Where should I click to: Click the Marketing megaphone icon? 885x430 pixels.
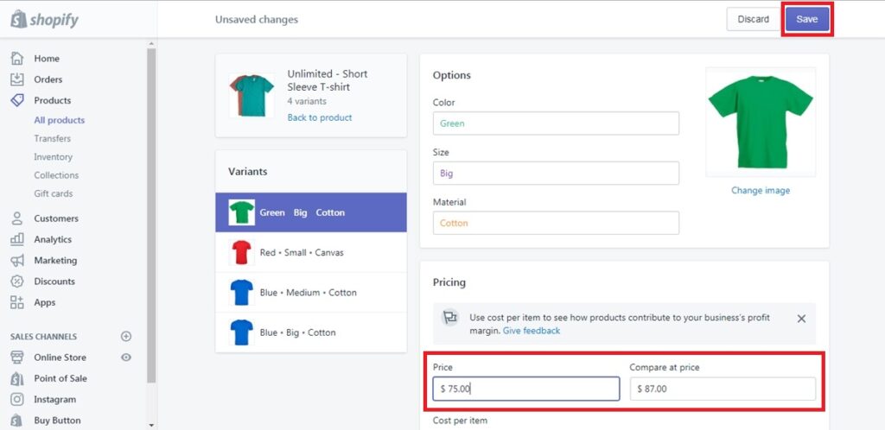17,261
